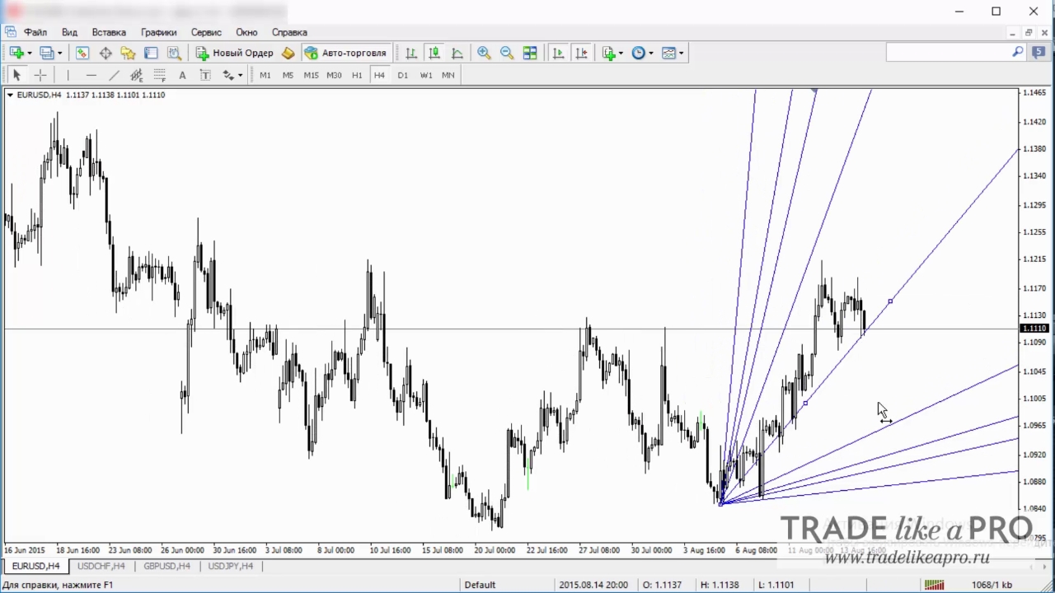Zoom out of the chart
Viewport: 1055px width, 593px height.
[507, 53]
